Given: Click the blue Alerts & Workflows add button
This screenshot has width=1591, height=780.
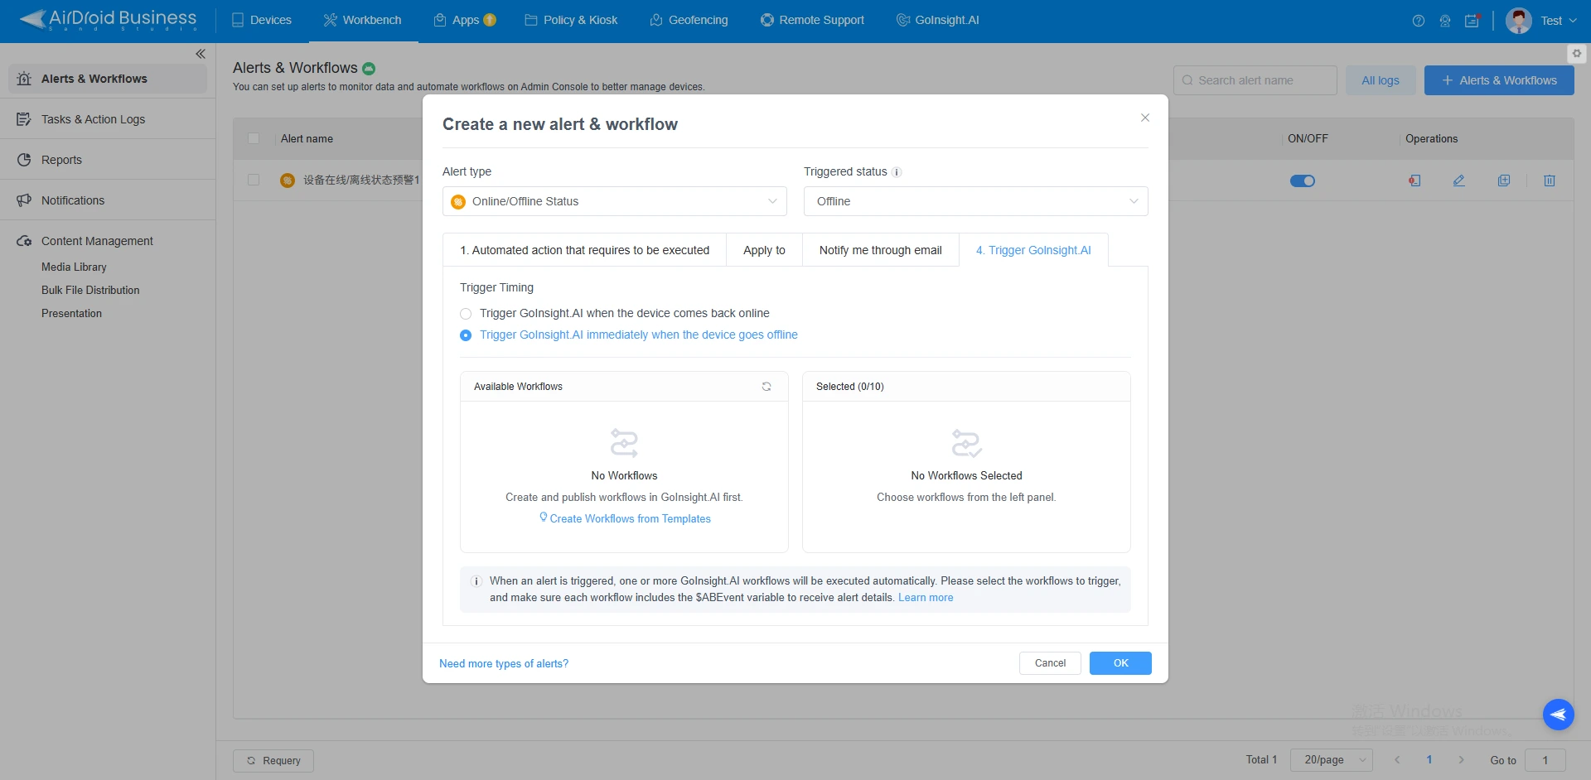Looking at the screenshot, I should pos(1499,80).
